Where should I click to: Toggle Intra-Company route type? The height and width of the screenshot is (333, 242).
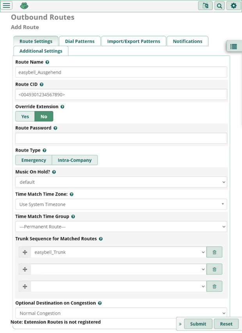click(x=75, y=160)
